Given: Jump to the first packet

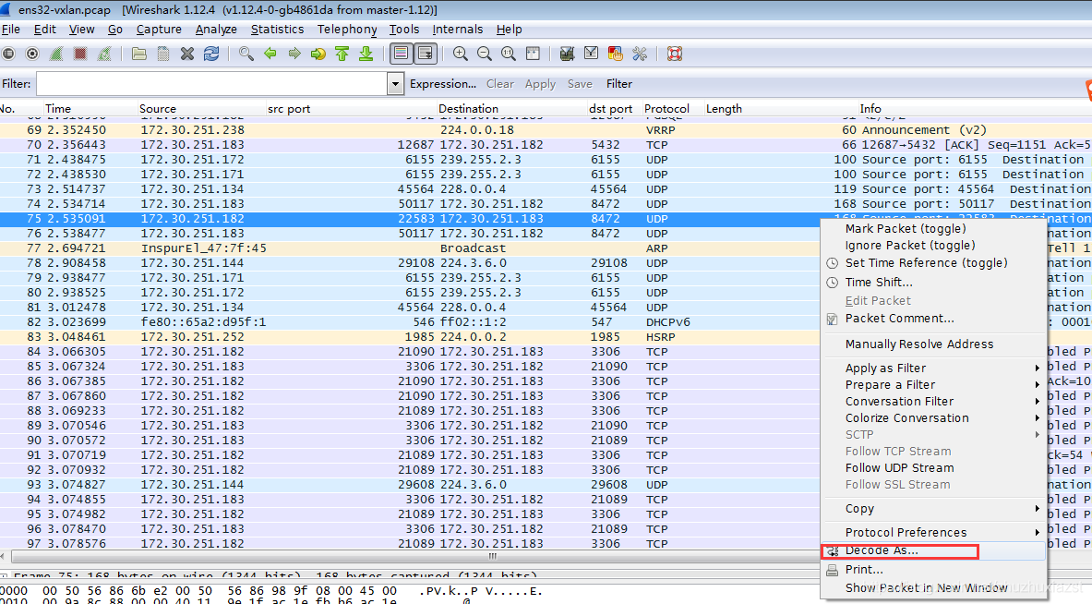Looking at the screenshot, I should [342, 54].
